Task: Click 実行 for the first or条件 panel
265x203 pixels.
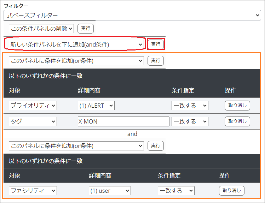Action: click(156, 61)
